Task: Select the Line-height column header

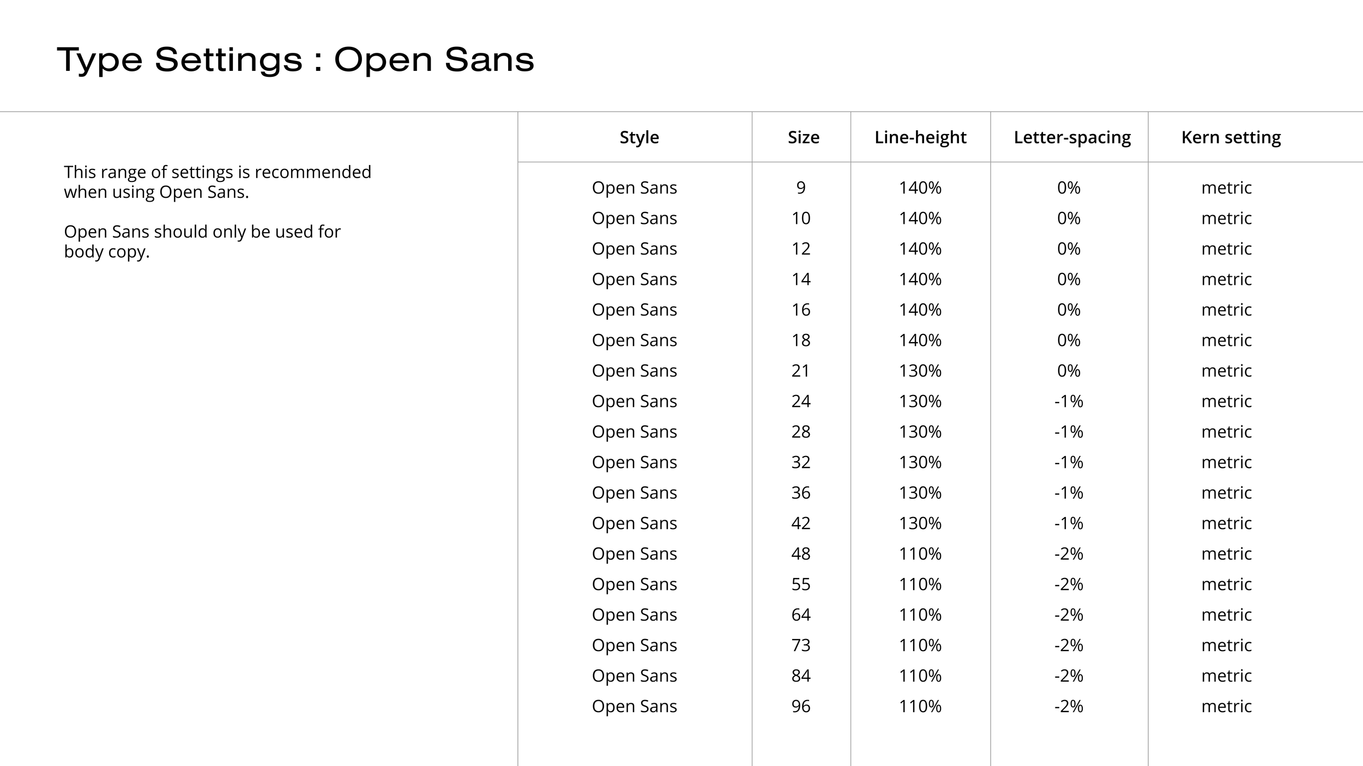Action: tap(920, 137)
